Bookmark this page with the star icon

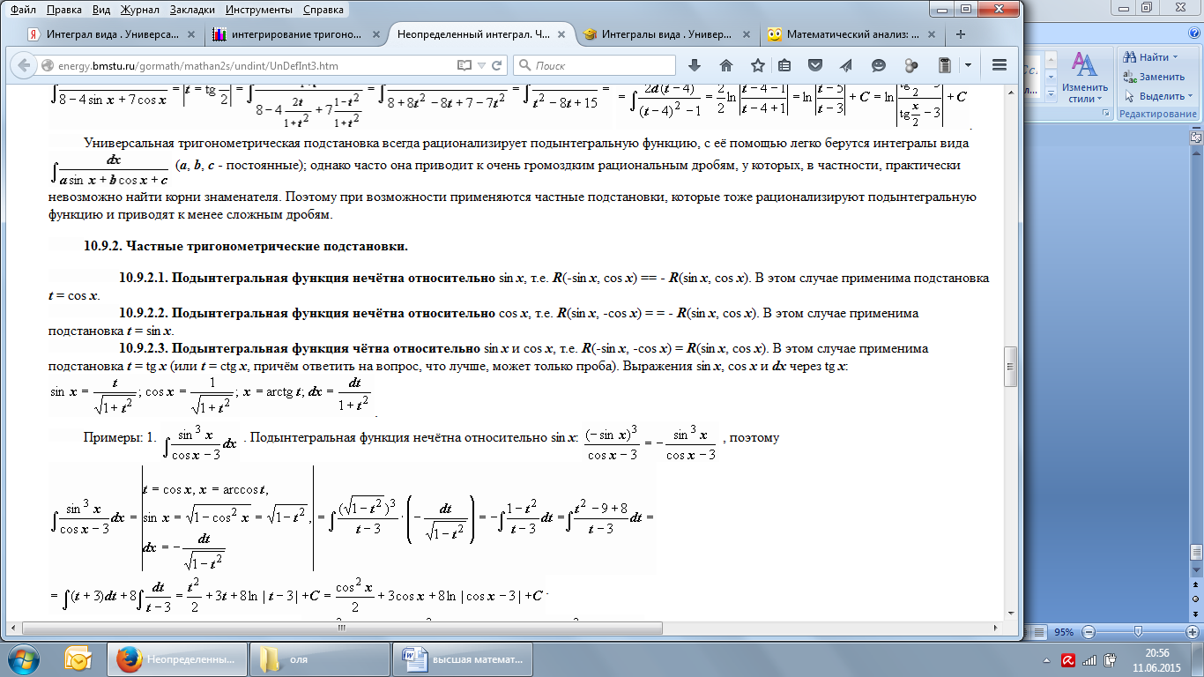[758, 65]
